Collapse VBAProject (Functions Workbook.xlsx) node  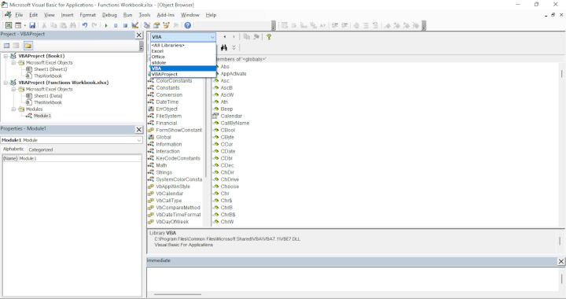6,83
